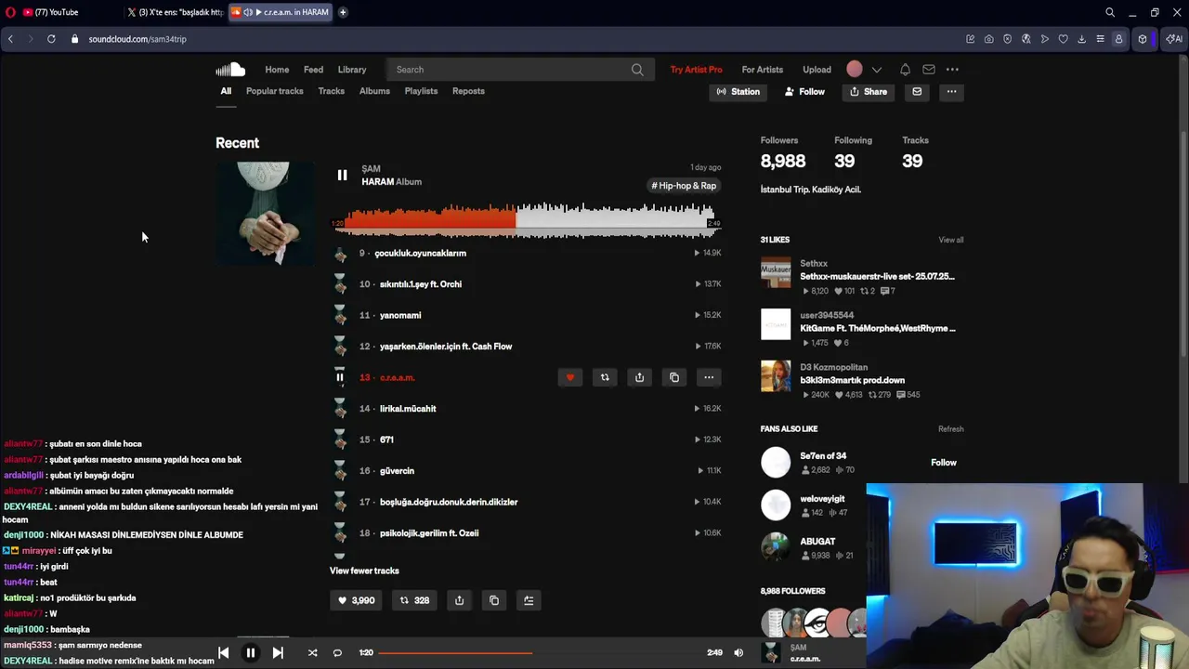Open SoundCloud home via cloud logo
Image resolution: width=1189 pixels, height=669 pixels.
[230, 70]
